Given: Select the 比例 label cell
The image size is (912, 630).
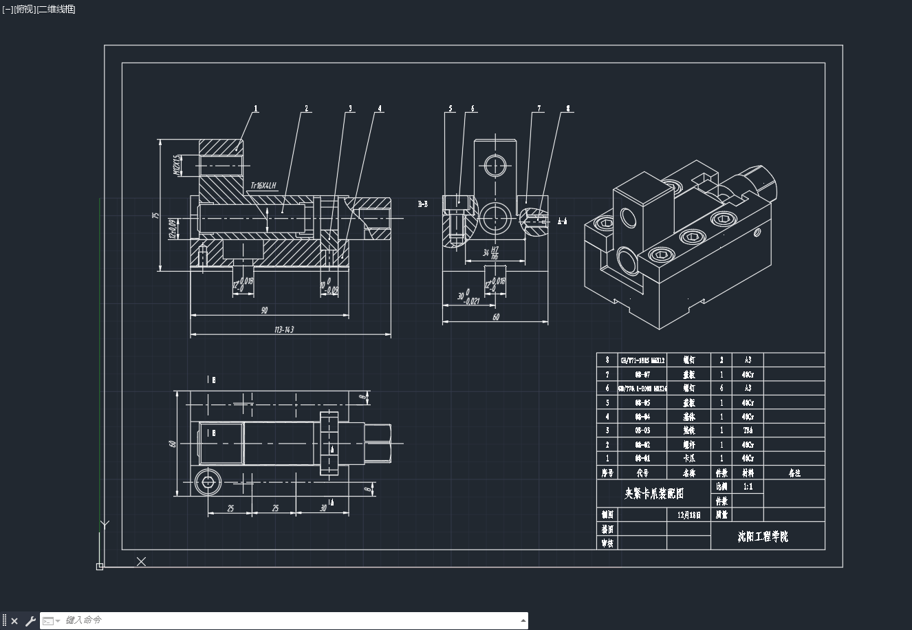Looking at the screenshot, I should (x=721, y=486).
